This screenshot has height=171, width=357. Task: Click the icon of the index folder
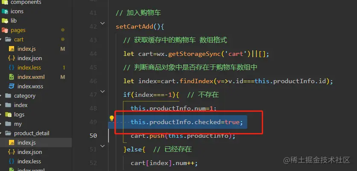8,105
